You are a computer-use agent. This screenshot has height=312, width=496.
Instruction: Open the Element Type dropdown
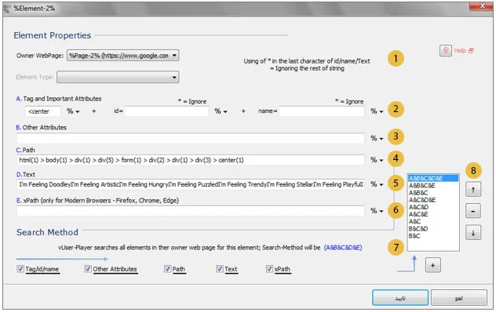coord(118,77)
